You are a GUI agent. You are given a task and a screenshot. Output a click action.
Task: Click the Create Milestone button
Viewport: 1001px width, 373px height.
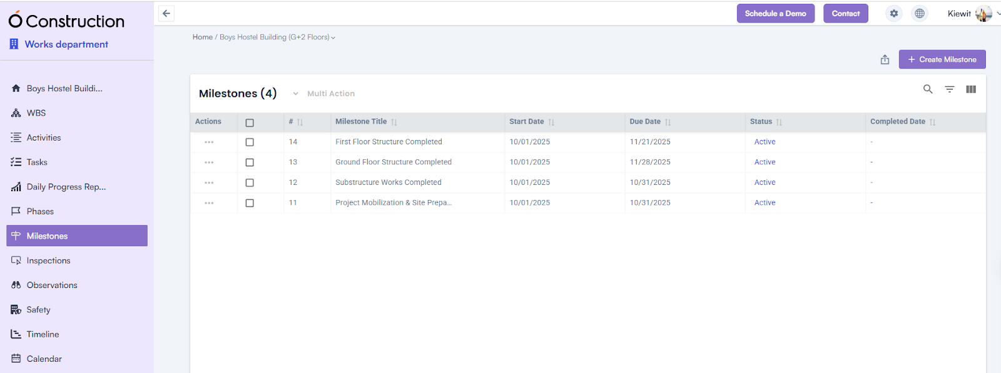tap(942, 60)
